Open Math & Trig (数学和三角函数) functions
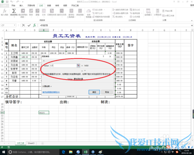Viewport: 194px width, 155px height. click(71, 13)
